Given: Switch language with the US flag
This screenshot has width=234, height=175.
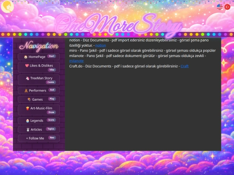Looking at the screenshot, I should pyautogui.click(x=220, y=7).
